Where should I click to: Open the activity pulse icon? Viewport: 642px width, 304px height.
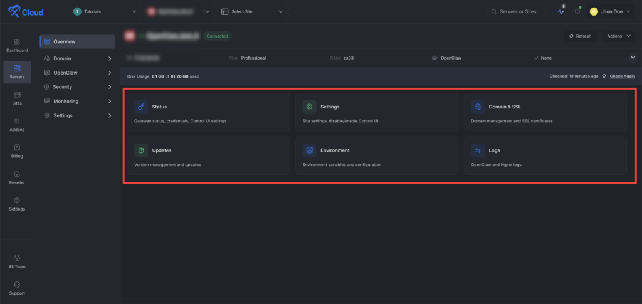(561, 11)
